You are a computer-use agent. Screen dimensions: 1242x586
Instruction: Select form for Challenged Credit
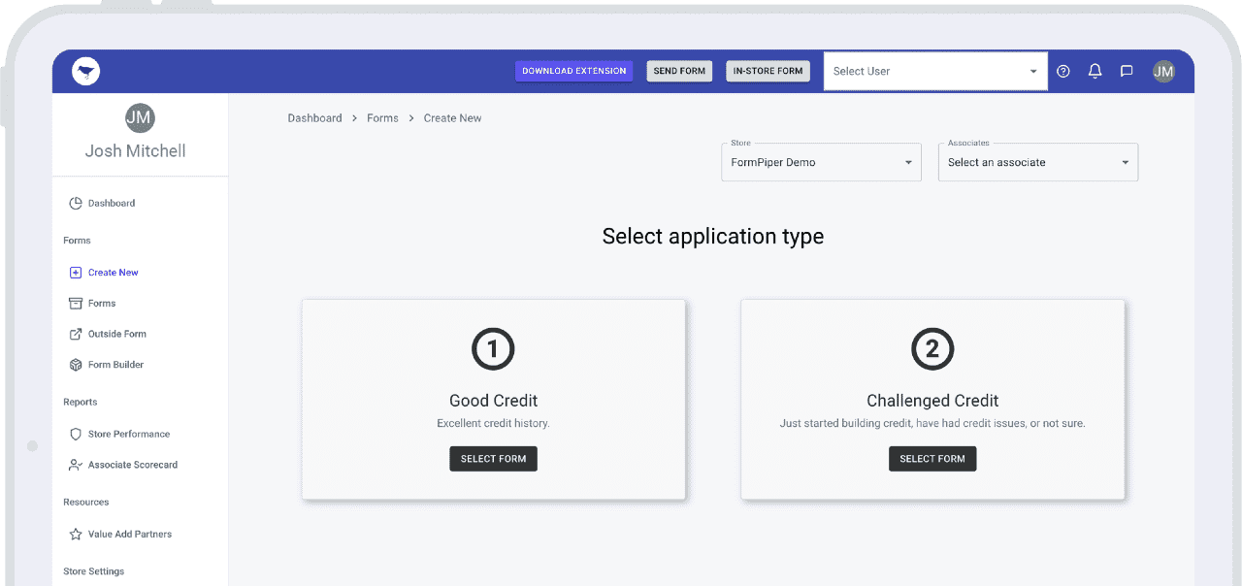point(931,459)
